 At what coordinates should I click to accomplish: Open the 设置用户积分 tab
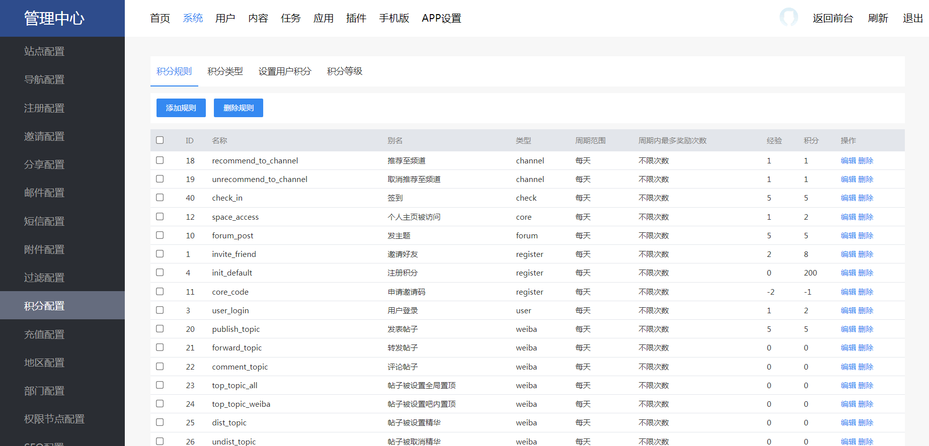(285, 71)
